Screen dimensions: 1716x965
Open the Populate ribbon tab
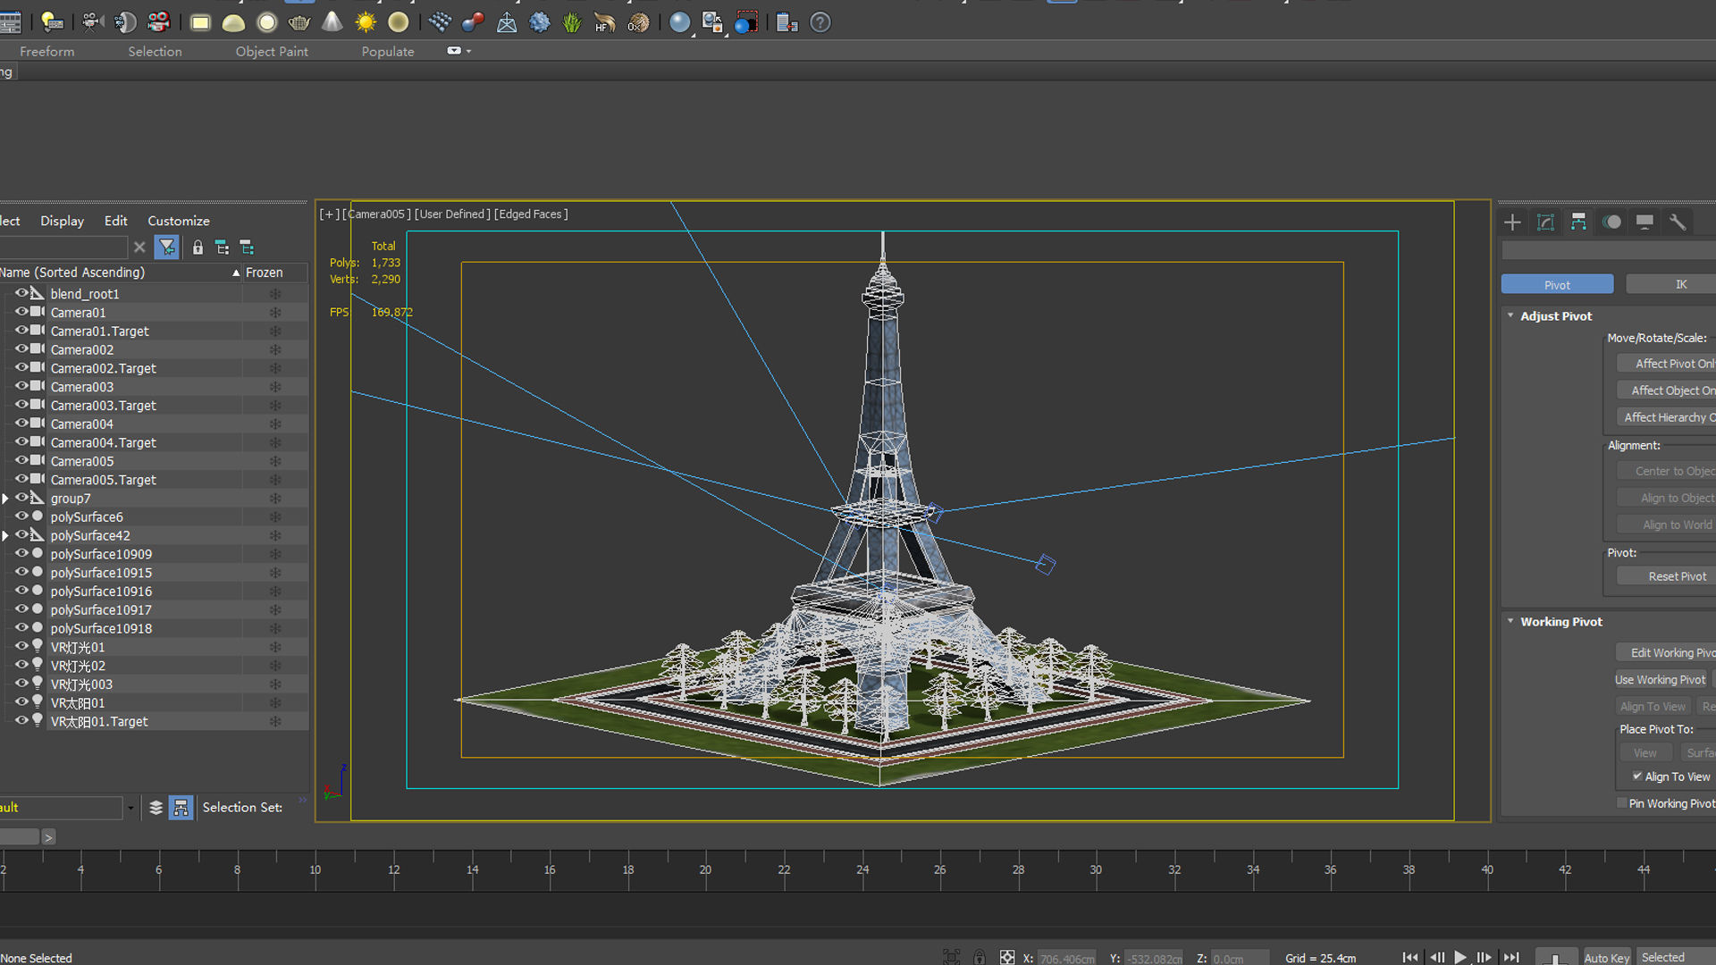point(388,52)
